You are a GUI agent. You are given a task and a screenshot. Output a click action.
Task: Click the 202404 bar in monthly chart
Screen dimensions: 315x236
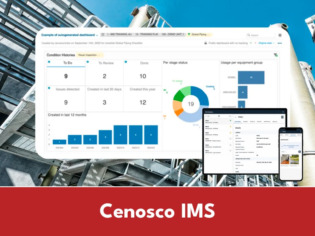pos(59,142)
